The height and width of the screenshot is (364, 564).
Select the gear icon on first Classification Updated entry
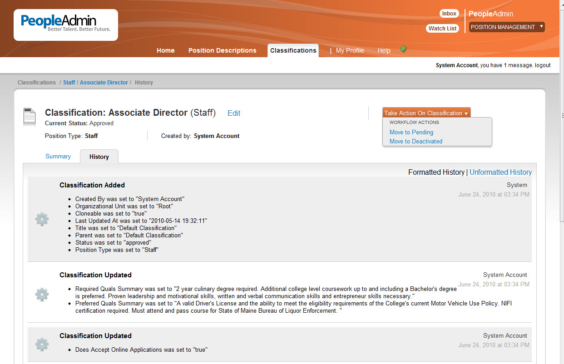[42, 295]
